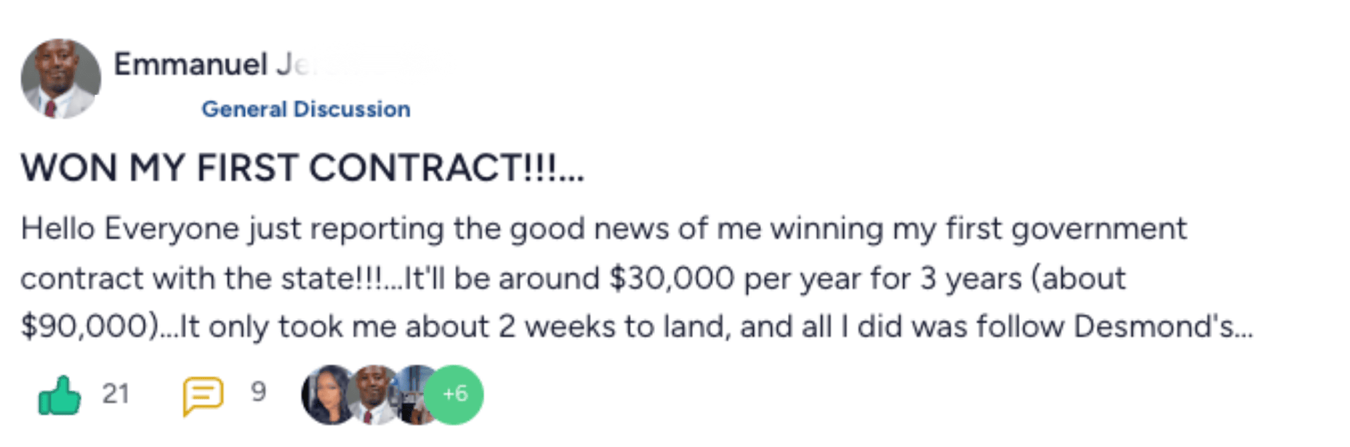Click third reactor avatar behind +6 badge
The height and width of the screenshot is (447, 1350).
(x=411, y=394)
